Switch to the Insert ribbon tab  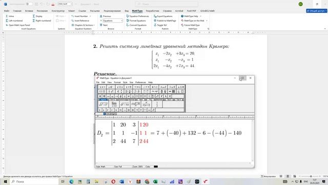click(29, 11)
